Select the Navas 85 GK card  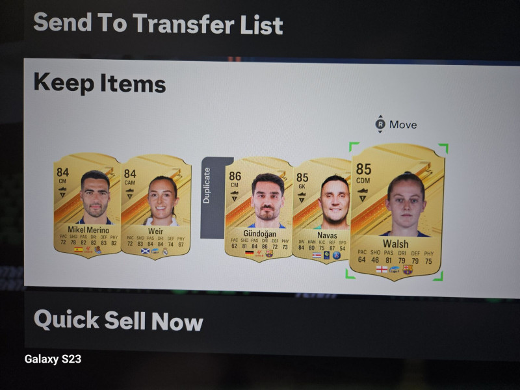click(322, 211)
